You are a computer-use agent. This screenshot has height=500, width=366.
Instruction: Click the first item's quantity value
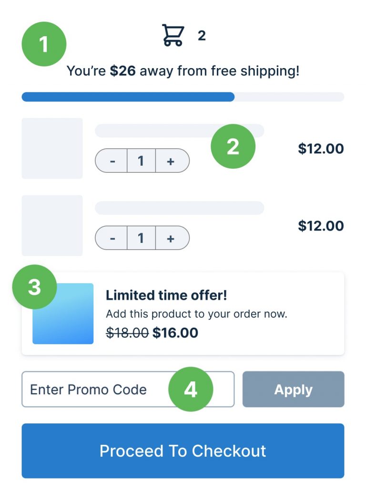click(x=141, y=161)
